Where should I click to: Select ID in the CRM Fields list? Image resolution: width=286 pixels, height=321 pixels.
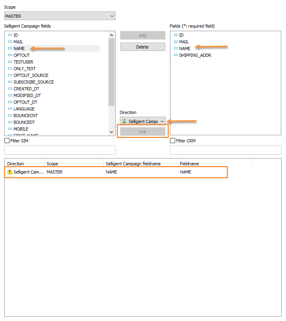click(x=181, y=35)
